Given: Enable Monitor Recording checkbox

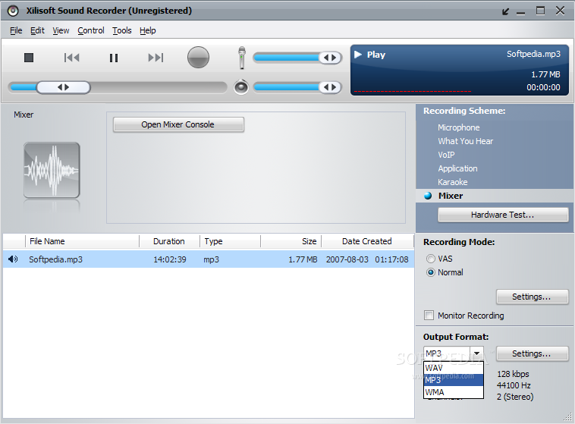Looking at the screenshot, I should 429,316.
